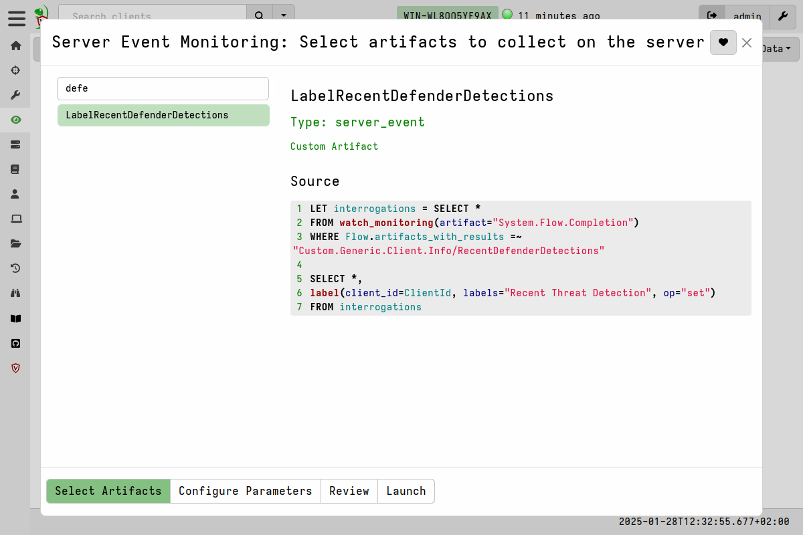The image size is (803, 535).
Task: Open the Data dropdown menu
Action: click(778, 49)
